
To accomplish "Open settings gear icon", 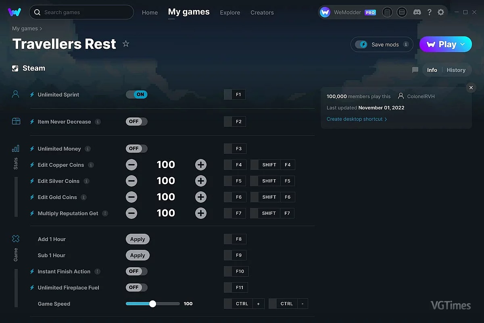I will (441, 13).
